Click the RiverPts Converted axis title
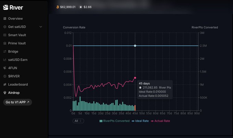 click(205, 27)
